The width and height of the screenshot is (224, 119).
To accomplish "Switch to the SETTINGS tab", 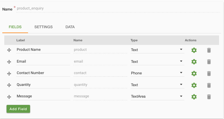I will (x=44, y=27).
